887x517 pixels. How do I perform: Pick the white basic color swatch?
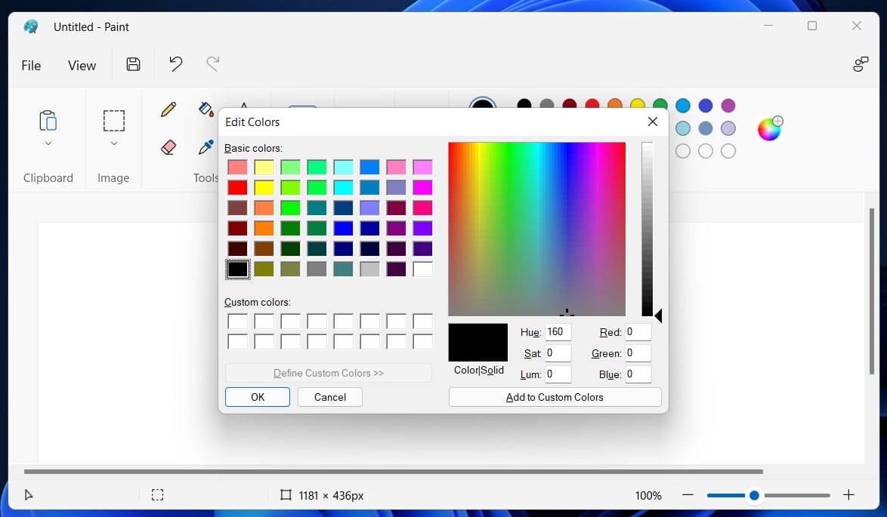(x=422, y=269)
